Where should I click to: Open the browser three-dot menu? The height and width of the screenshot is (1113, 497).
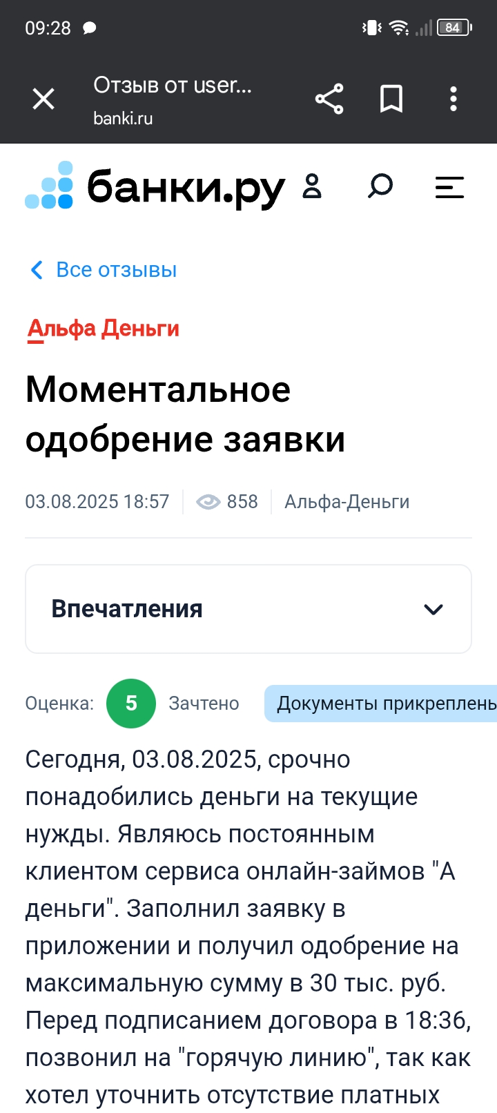point(453,99)
